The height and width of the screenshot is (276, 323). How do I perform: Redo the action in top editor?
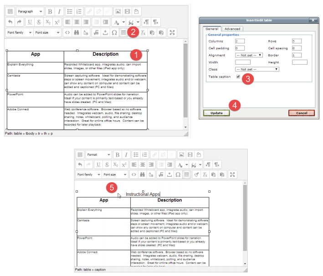19,22
